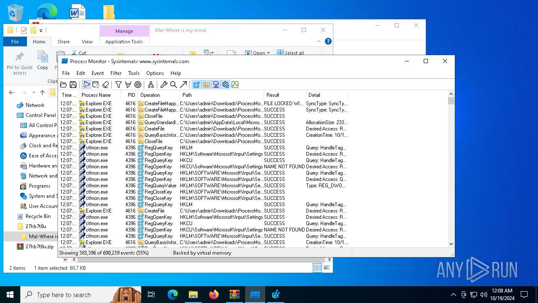Click the Find magnifier icon

click(x=174, y=85)
